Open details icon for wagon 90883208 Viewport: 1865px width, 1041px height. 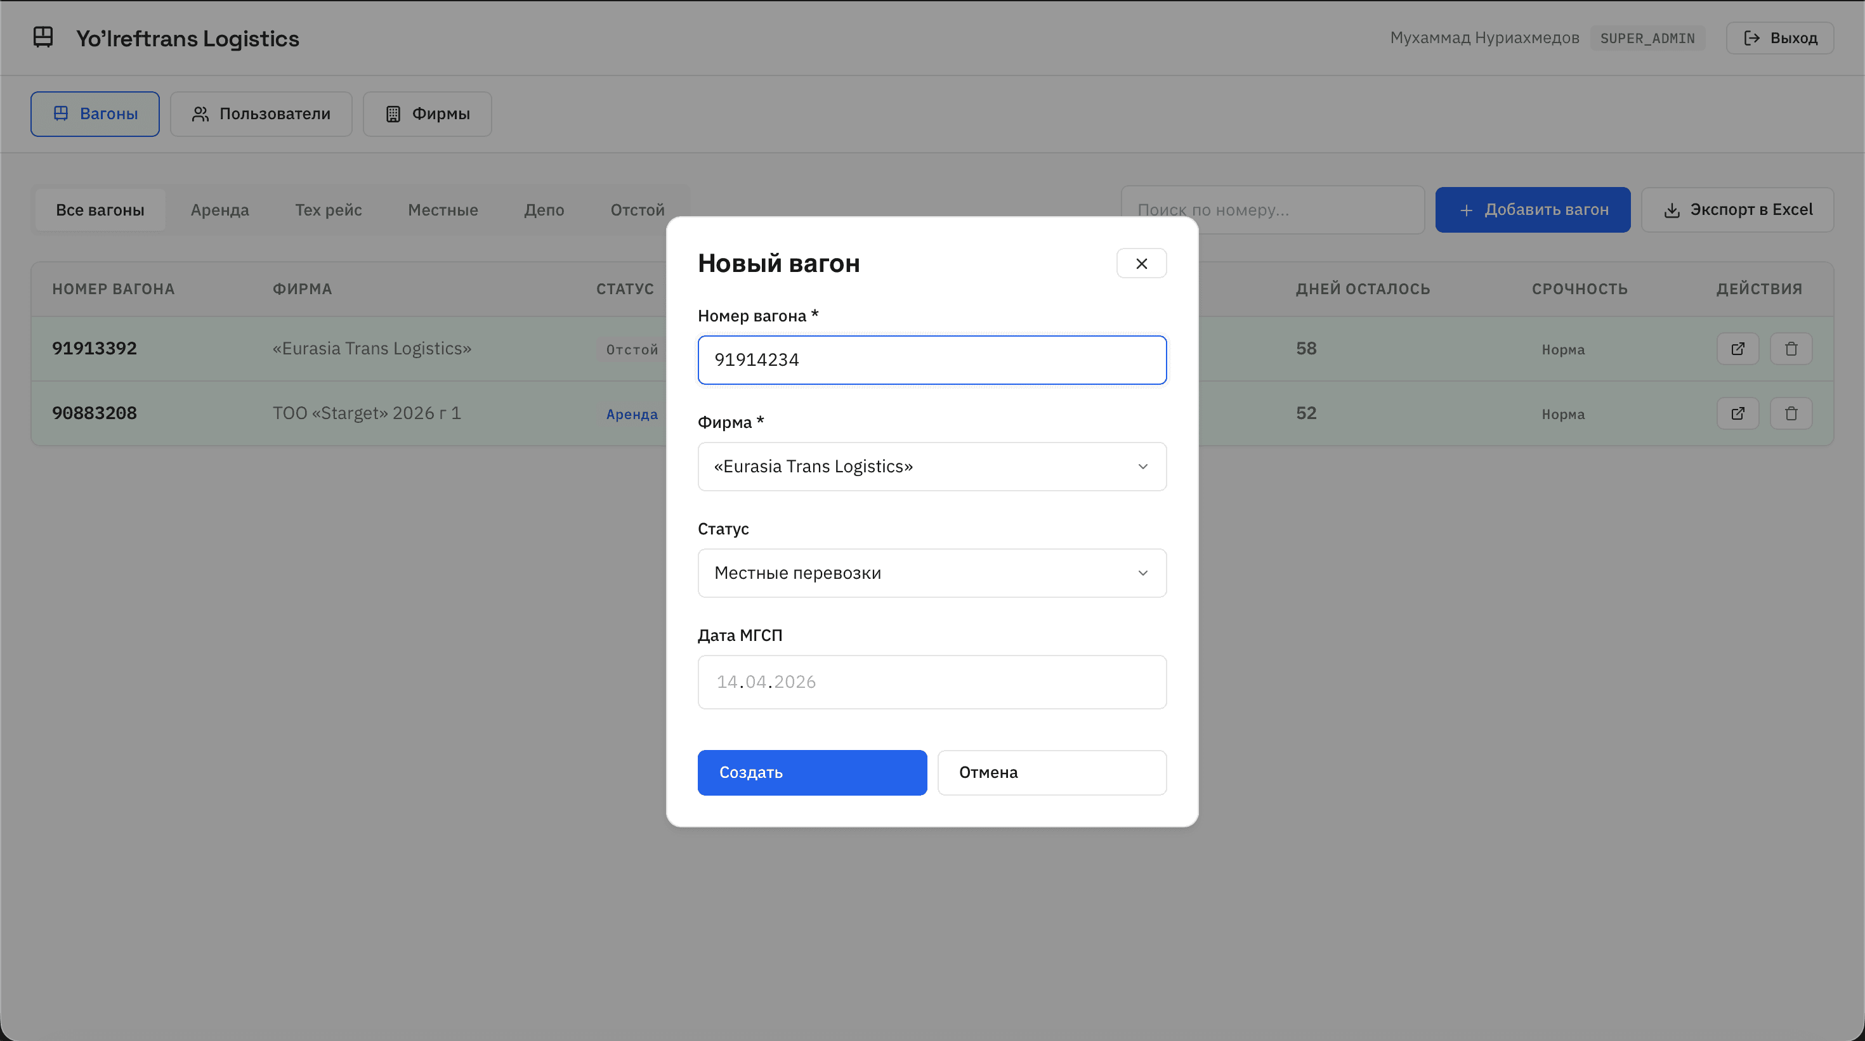point(1737,413)
